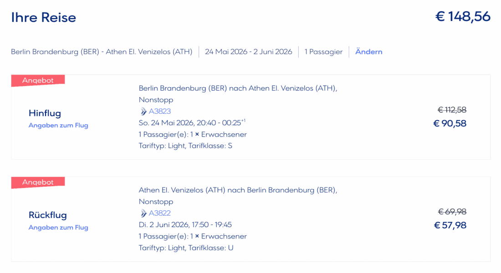Click the total price € 148,56
The width and height of the screenshot is (501, 273).
pyautogui.click(x=463, y=17)
